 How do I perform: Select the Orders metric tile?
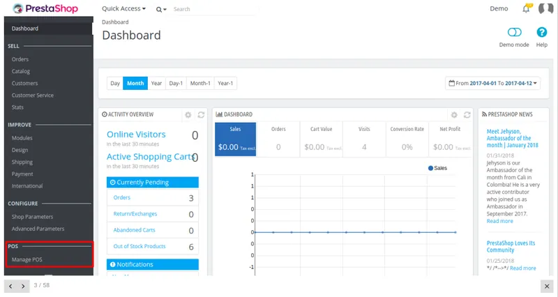point(278,139)
